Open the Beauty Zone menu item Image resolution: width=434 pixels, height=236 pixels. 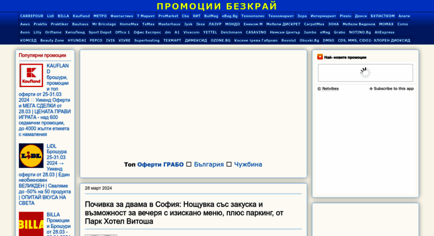(x=52, y=40)
